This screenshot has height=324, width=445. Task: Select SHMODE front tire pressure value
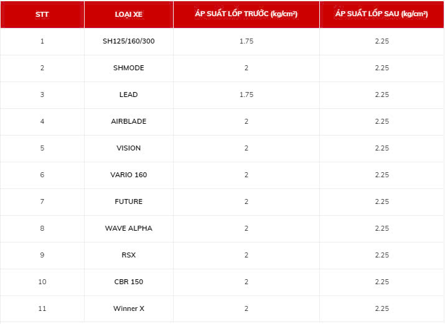click(246, 68)
